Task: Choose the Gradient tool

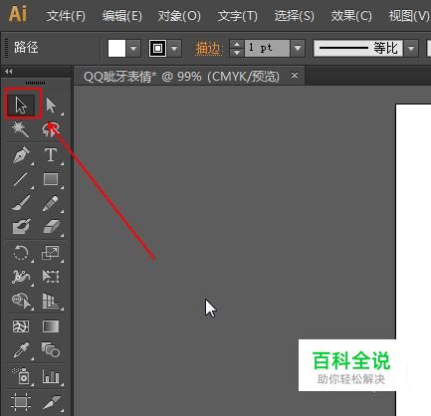Action: (x=51, y=326)
